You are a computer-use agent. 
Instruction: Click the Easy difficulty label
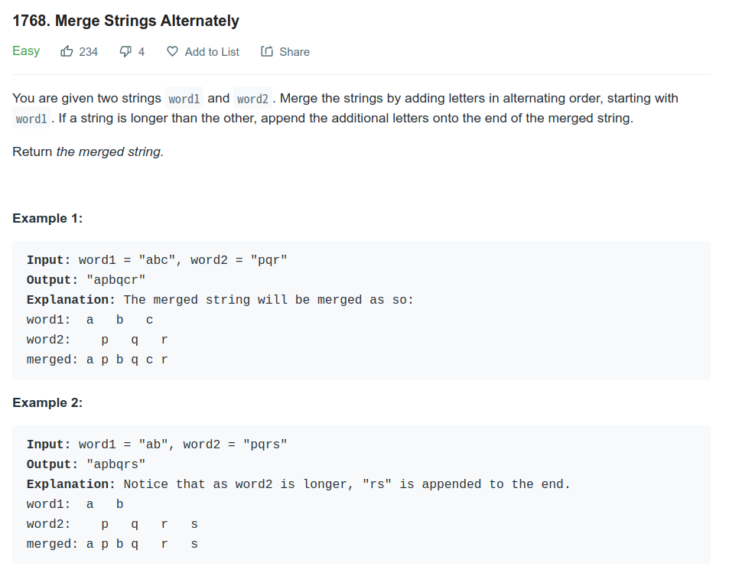pos(26,50)
